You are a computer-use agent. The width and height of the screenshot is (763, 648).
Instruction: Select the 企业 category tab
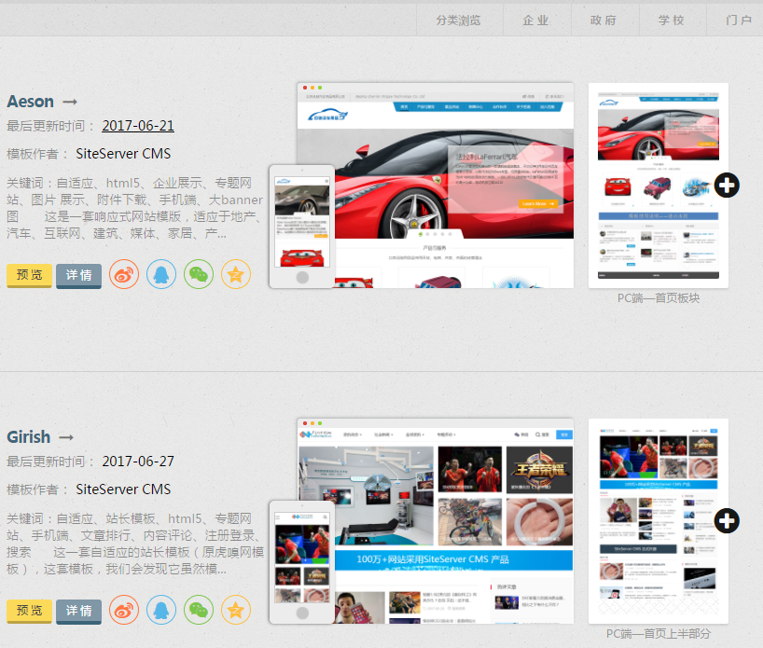click(536, 20)
